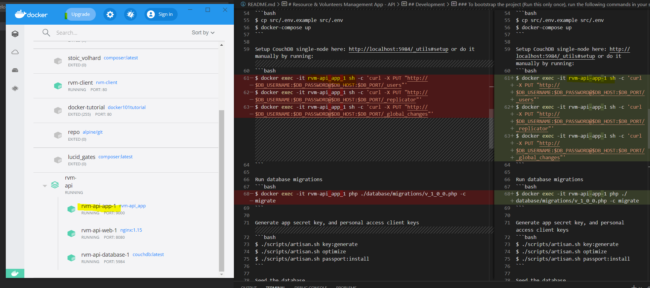Click stoic_volhard container name
This screenshot has width=650, height=288.
point(84,58)
